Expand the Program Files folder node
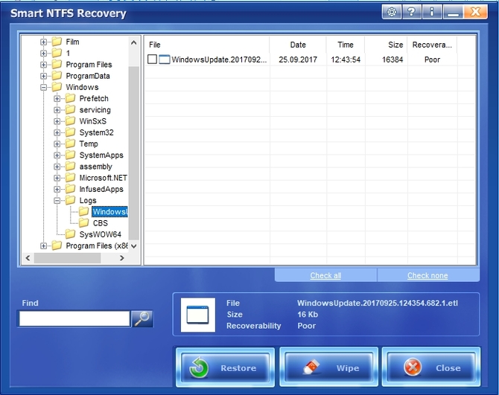Viewport: 499px width, 395px height. (x=45, y=65)
